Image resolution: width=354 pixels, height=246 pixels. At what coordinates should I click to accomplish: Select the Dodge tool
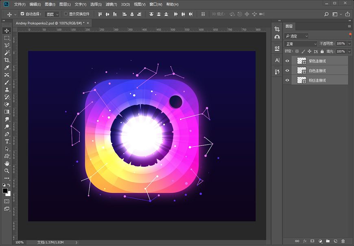pos(7,126)
